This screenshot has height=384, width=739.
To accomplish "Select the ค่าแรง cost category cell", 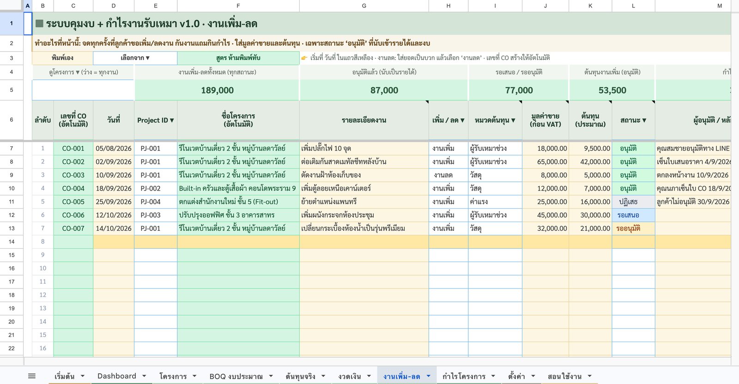I will click(x=495, y=202).
